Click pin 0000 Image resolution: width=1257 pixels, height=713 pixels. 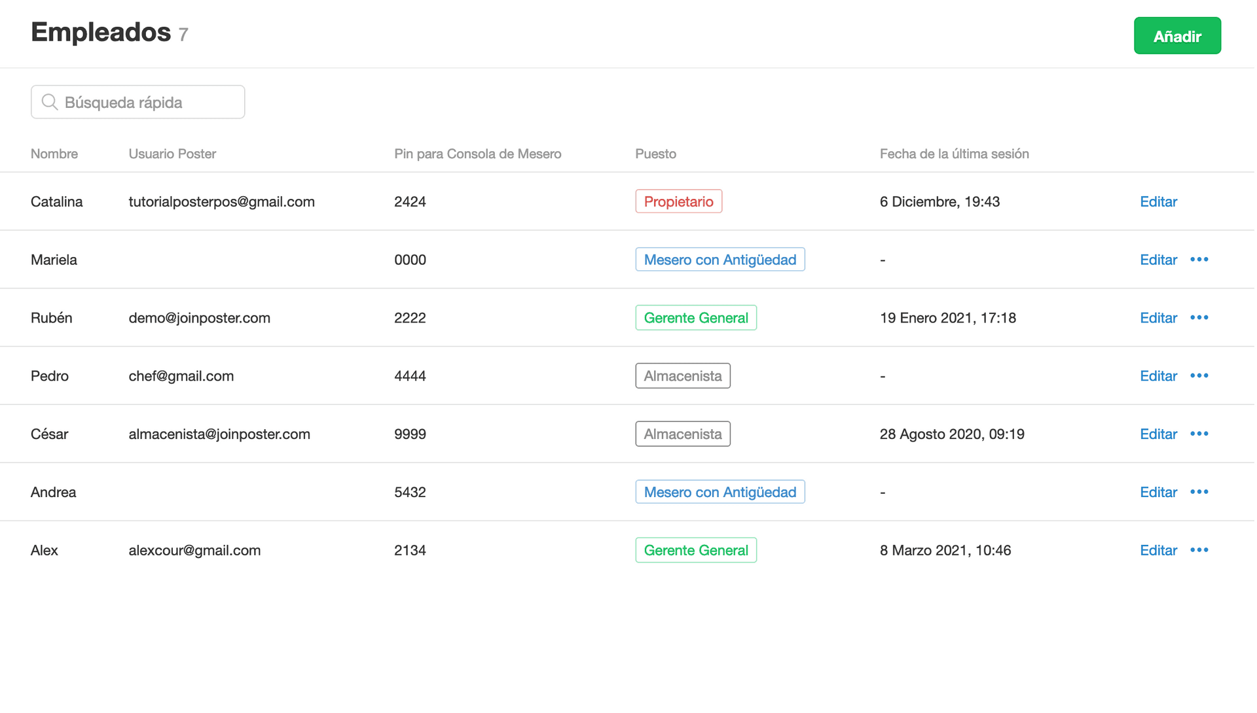pos(410,260)
